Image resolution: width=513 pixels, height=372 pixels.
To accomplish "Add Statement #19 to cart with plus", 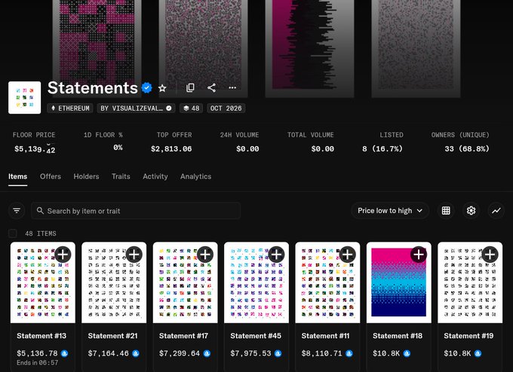I will tap(490, 255).
